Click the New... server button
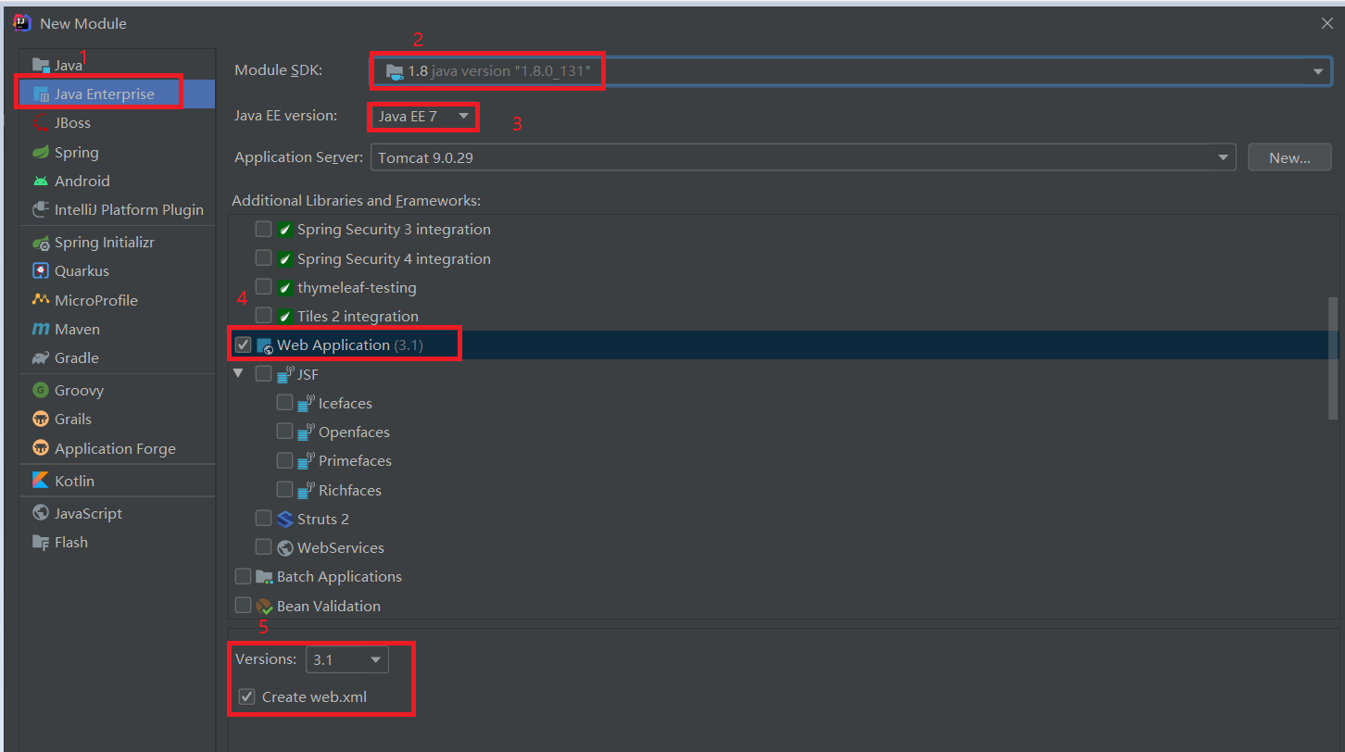The height and width of the screenshot is (752, 1345). (x=1289, y=157)
